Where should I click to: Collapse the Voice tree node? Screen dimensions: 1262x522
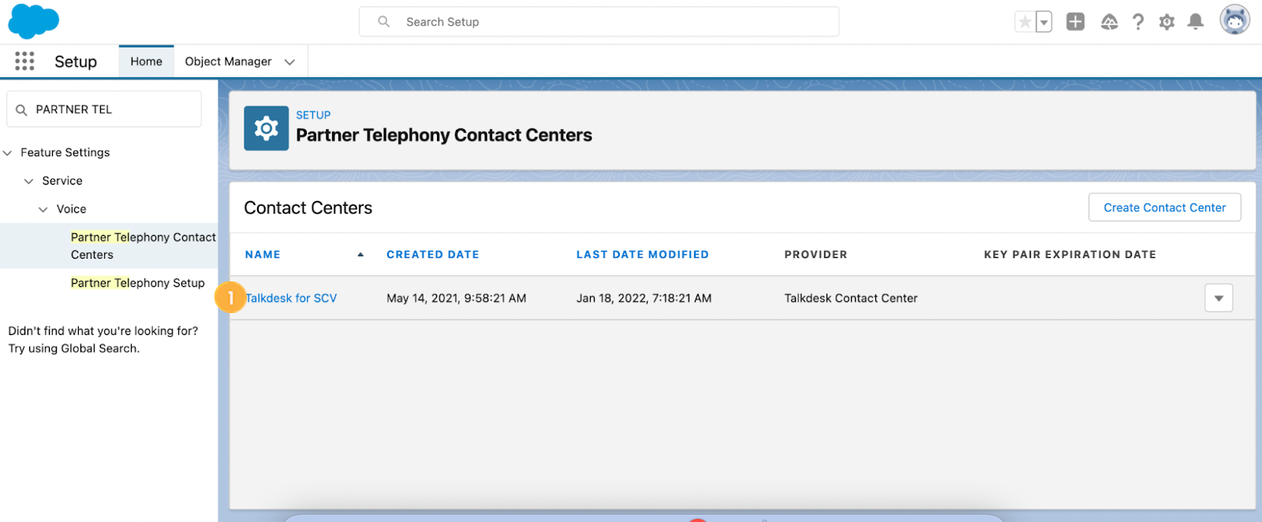(x=43, y=210)
